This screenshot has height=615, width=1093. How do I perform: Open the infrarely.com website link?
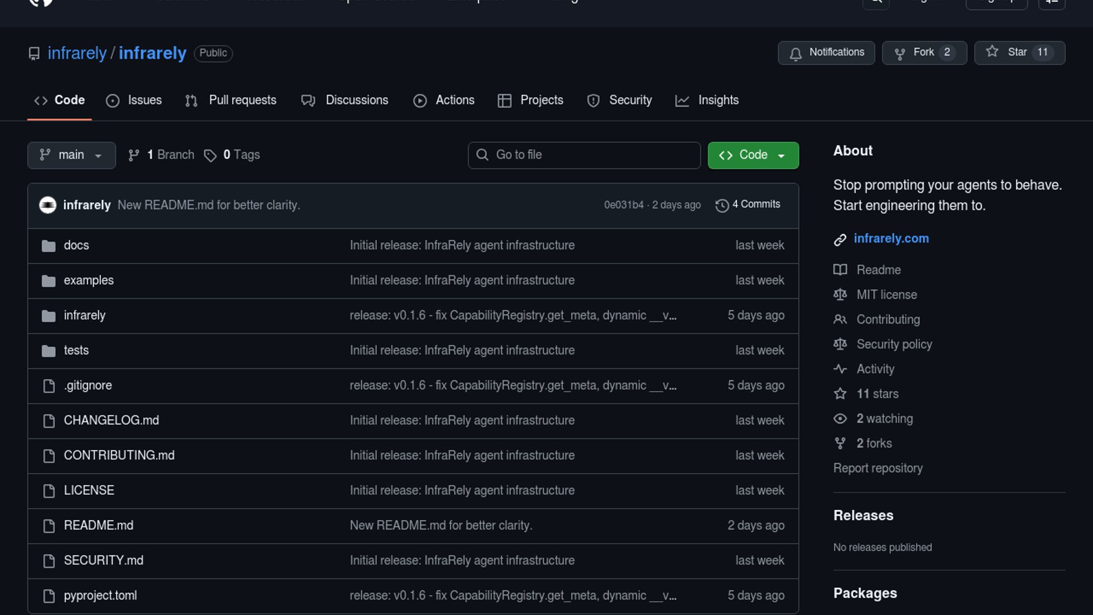(891, 239)
